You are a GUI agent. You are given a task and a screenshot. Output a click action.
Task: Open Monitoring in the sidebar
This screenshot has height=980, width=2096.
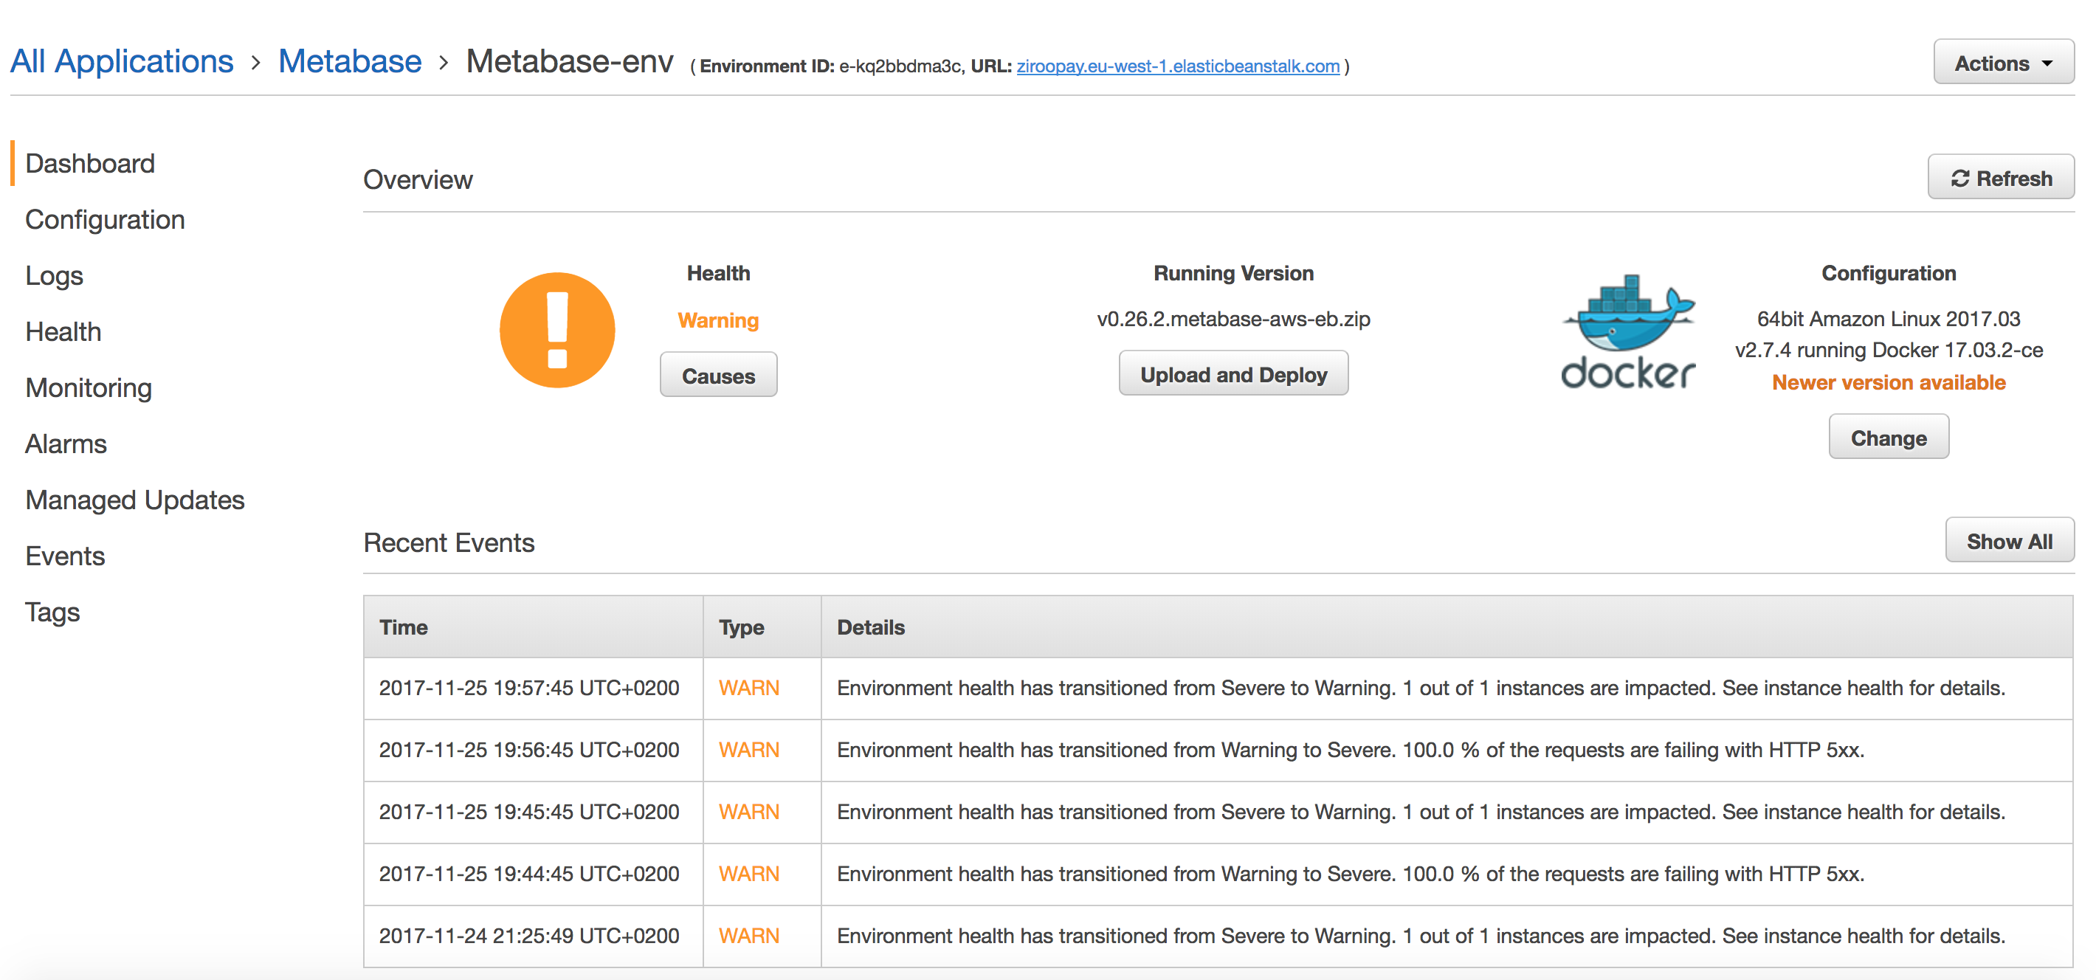89,388
